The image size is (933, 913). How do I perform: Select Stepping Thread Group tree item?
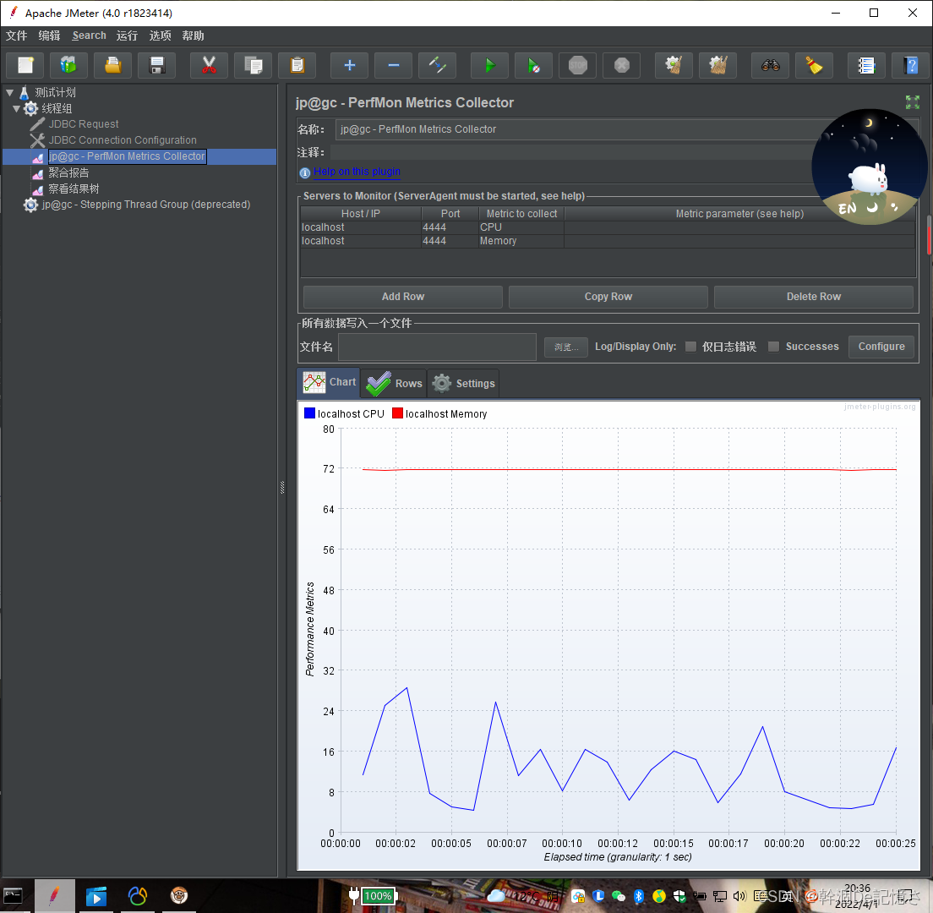[145, 204]
